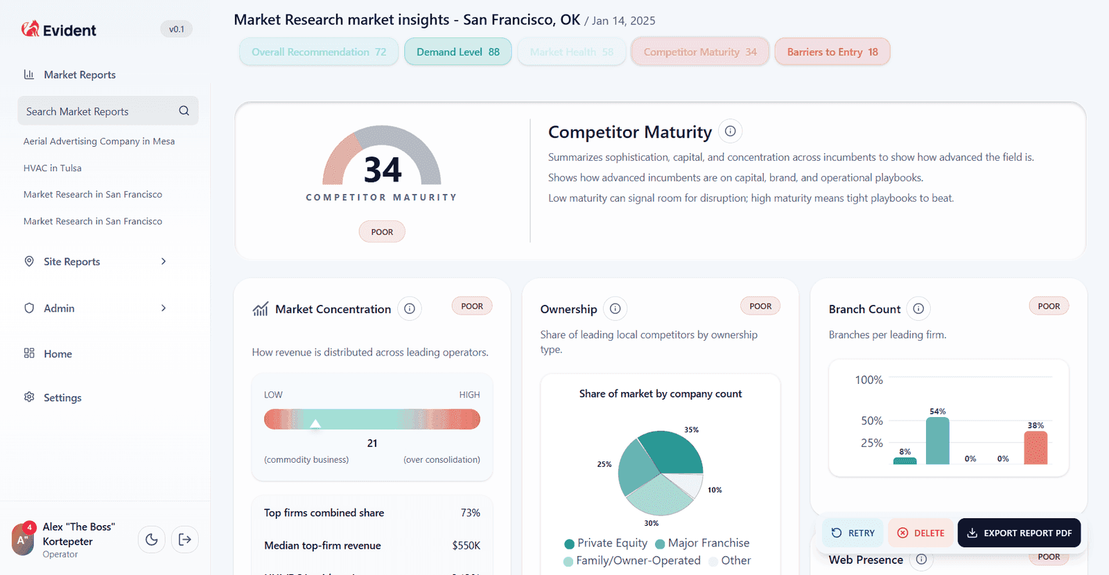
Task: Toggle Private Equity legend in pie chart
Action: pyautogui.click(x=606, y=543)
